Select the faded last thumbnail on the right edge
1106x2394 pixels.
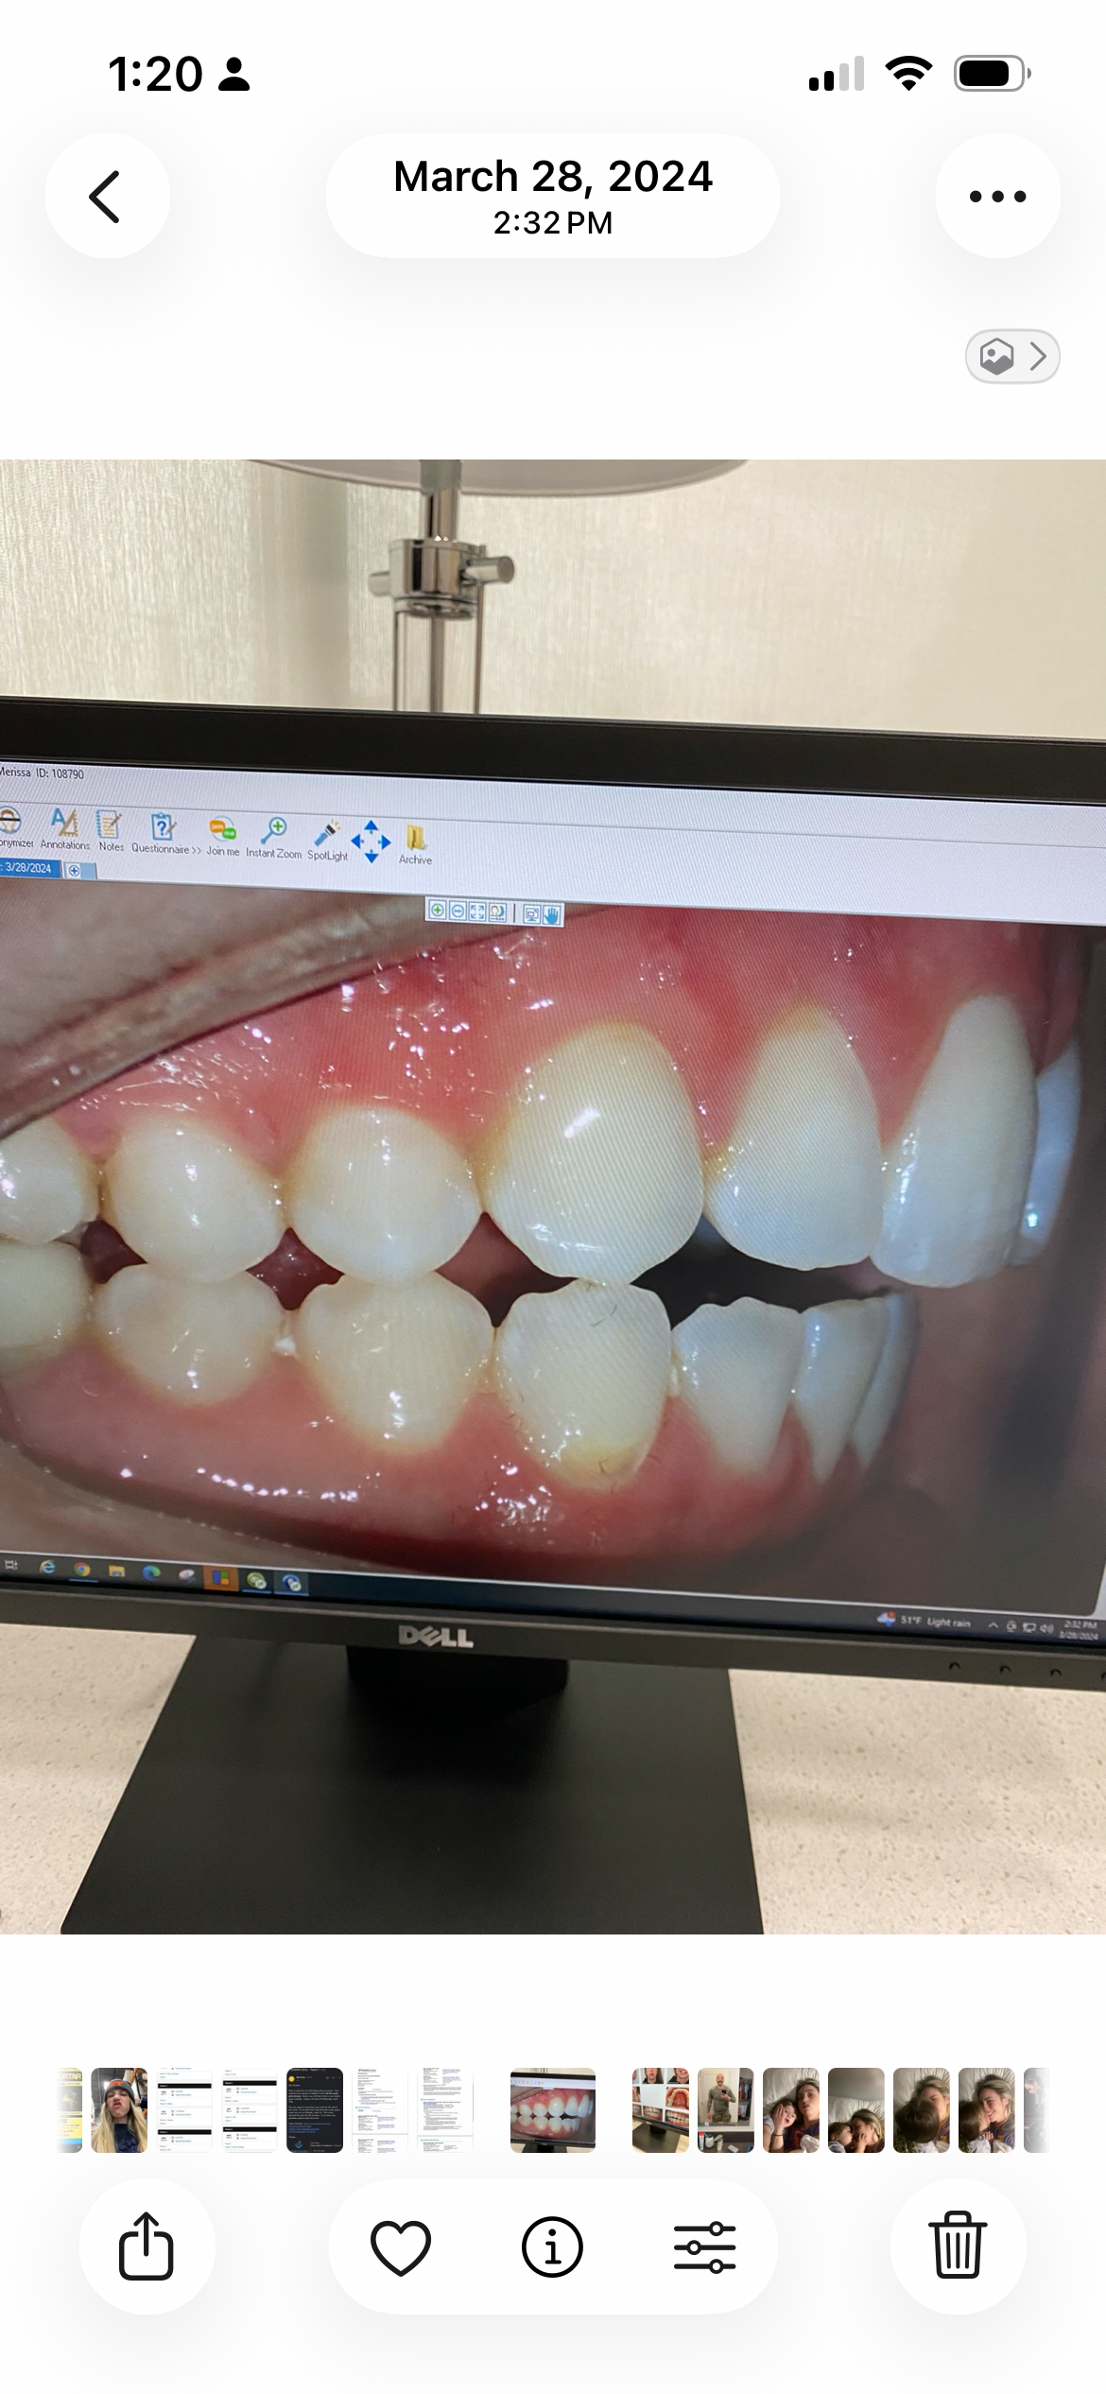[x=1036, y=2109]
